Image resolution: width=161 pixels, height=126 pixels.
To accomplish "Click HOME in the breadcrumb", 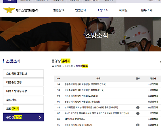I will click(58, 66).
